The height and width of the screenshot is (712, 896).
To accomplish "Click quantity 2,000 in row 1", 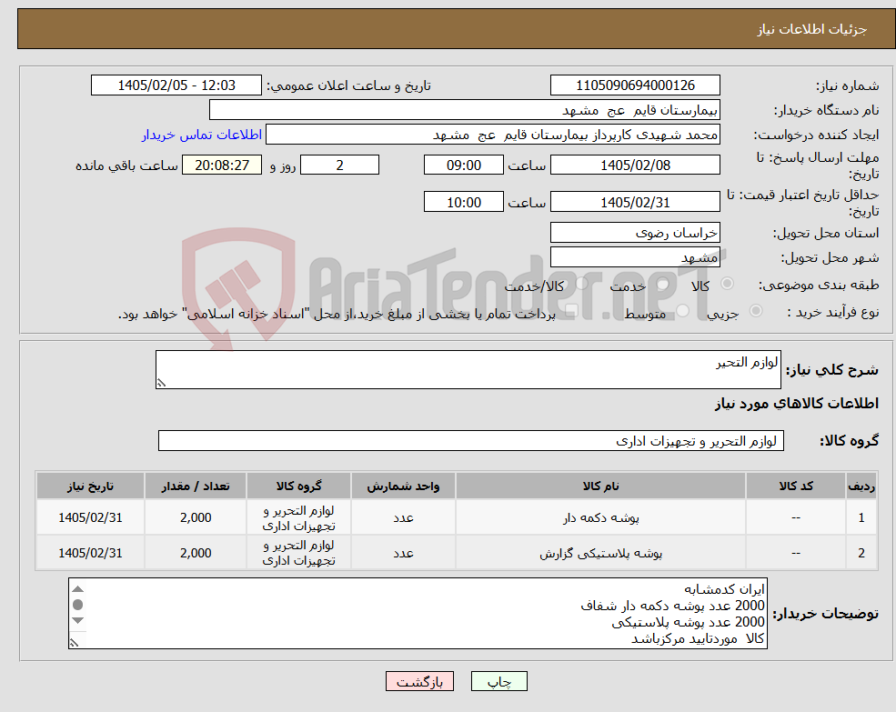I will [196, 517].
